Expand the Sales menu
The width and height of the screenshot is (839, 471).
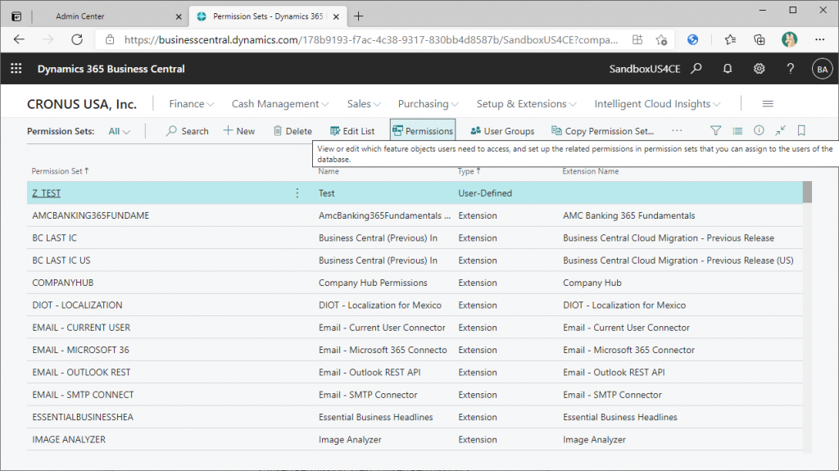(364, 104)
